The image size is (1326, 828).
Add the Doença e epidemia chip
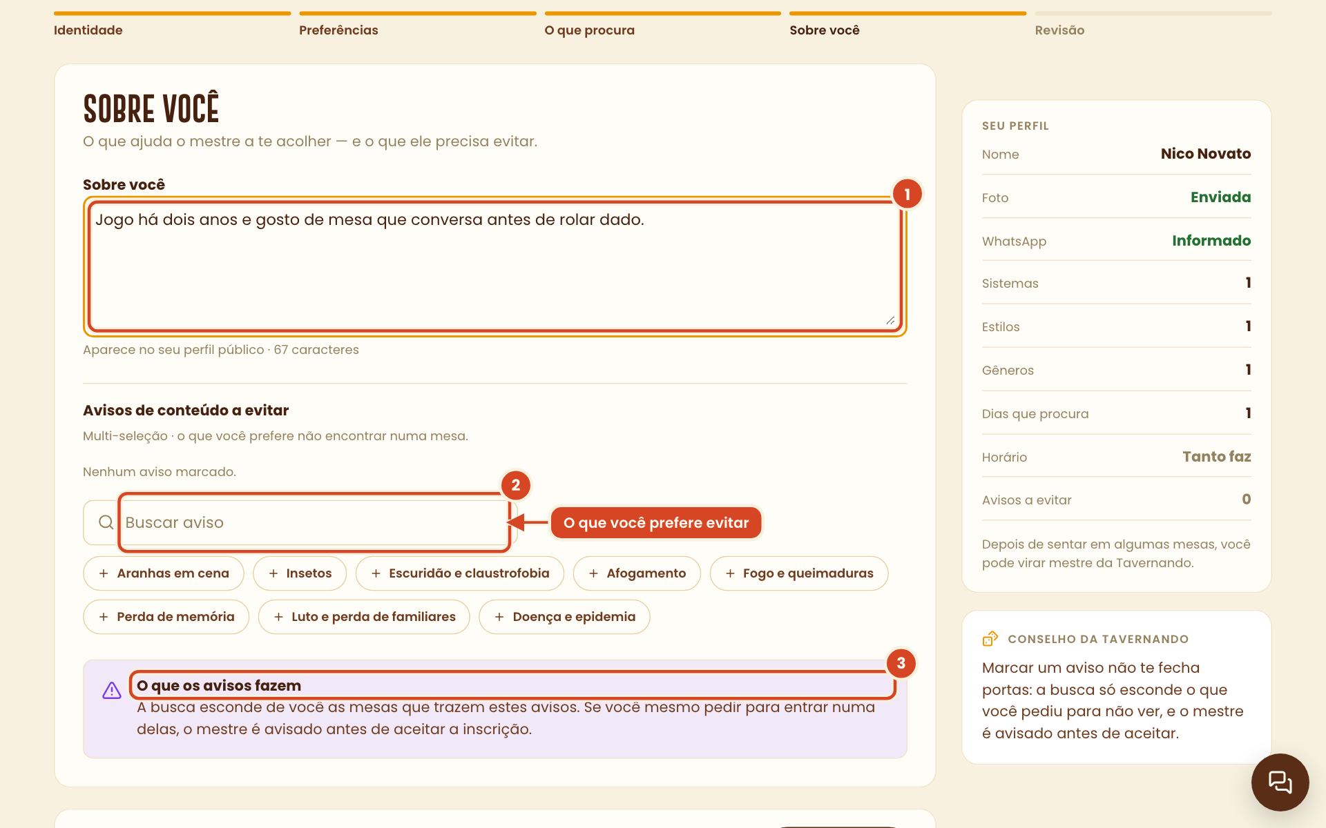coord(564,617)
